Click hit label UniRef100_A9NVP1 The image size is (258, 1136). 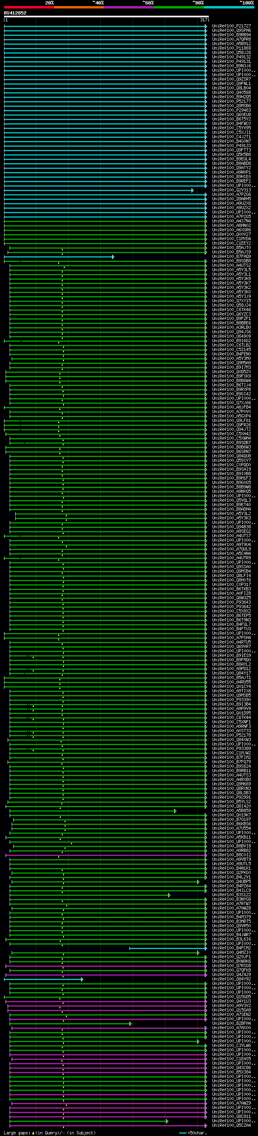click(x=231, y=172)
